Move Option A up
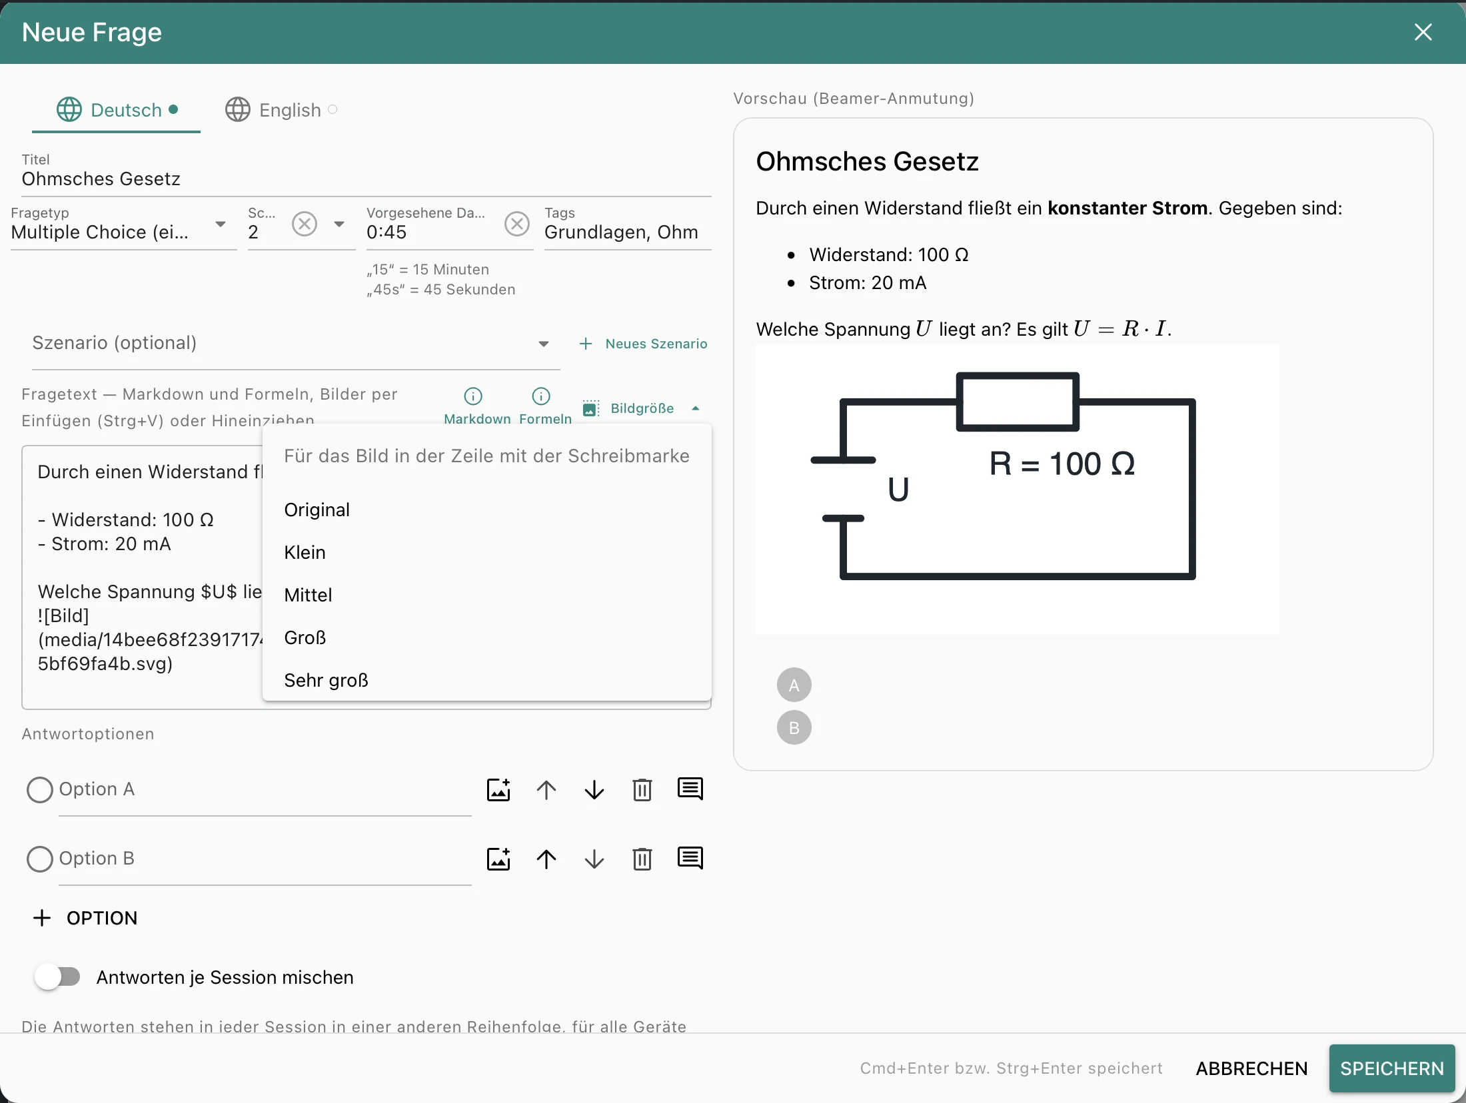 546,789
